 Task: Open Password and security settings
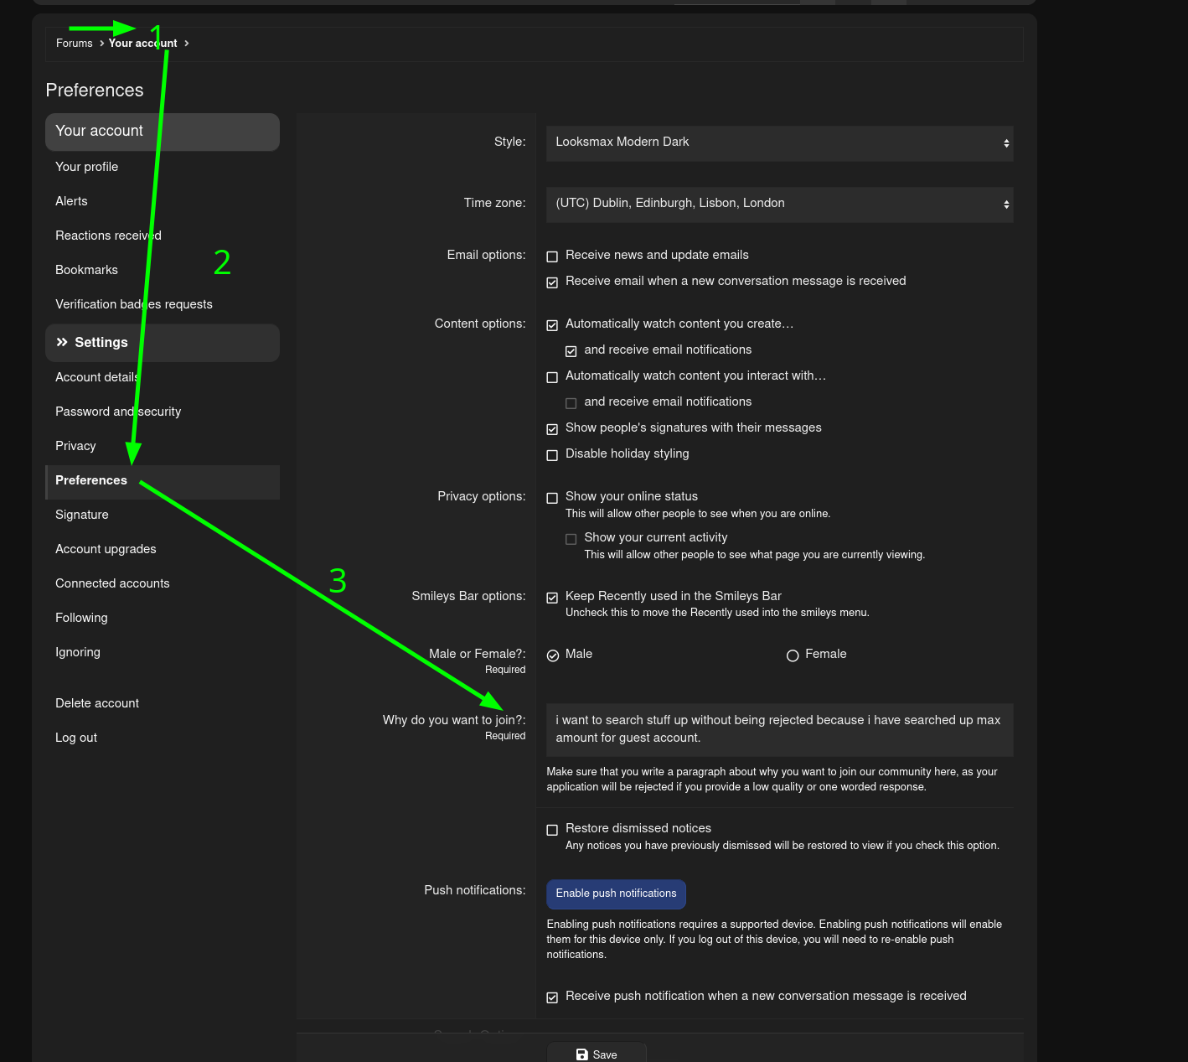pyautogui.click(x=118, y=412)
